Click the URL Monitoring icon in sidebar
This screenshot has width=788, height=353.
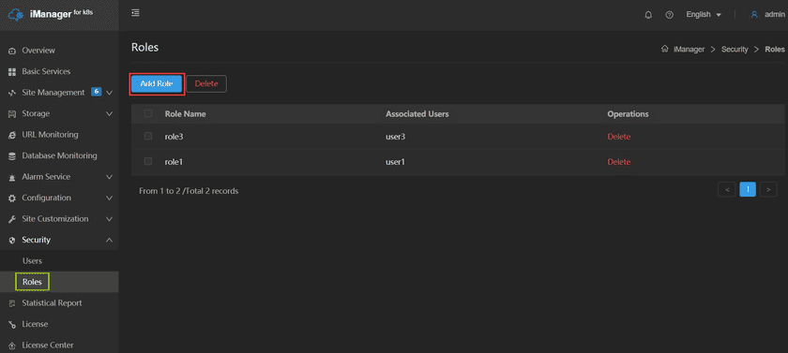[x=12, y=135]
